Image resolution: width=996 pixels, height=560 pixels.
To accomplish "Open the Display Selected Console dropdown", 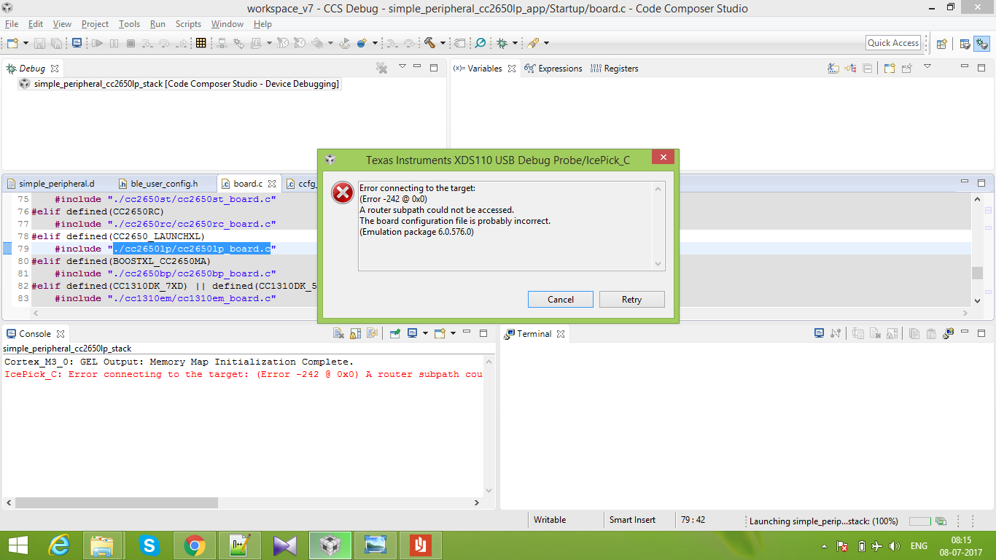I will click(426, 333).
